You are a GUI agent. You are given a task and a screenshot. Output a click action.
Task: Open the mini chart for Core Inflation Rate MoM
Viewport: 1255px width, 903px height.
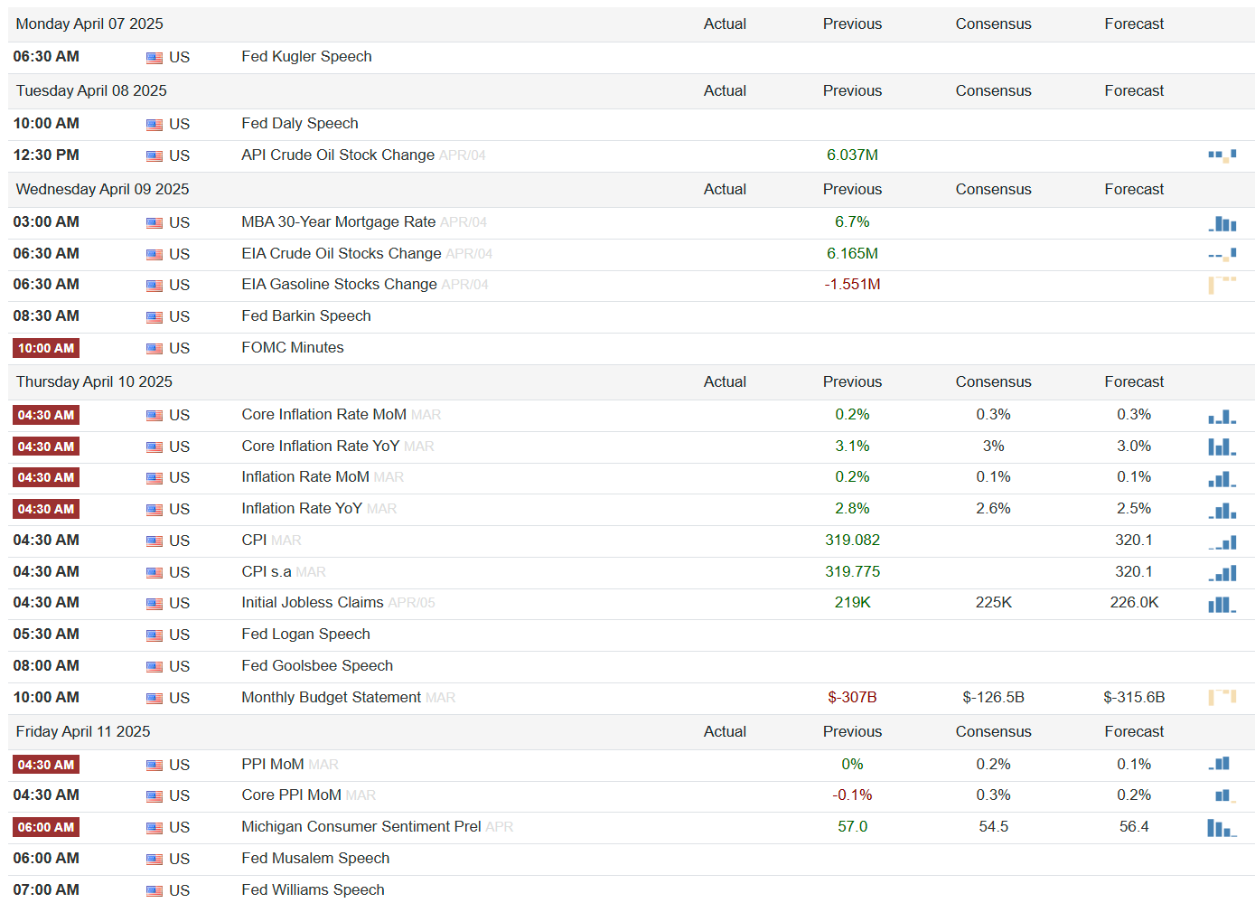coord(1222,416)
